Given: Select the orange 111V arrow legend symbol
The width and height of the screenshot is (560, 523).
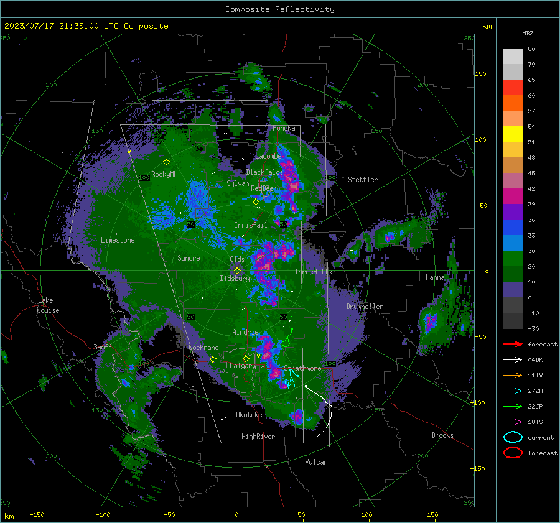Looking at the screenshot, I should tap(513, 375).
